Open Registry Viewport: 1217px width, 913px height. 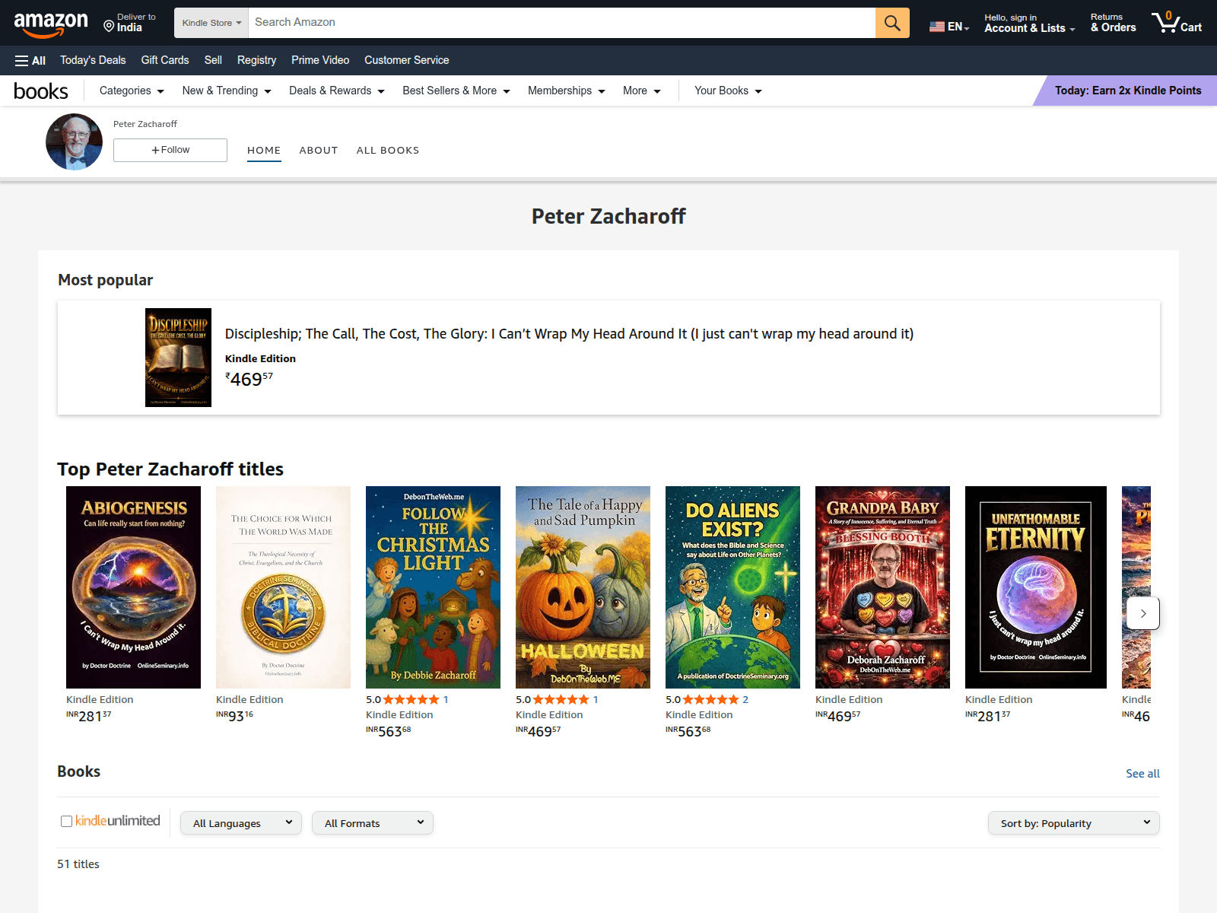(256, 60)
